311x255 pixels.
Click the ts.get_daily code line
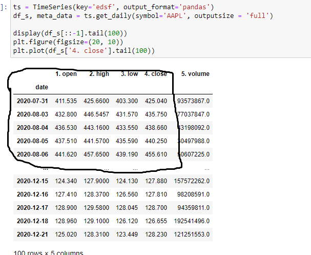pyautogui.click(x=143, y=16)
